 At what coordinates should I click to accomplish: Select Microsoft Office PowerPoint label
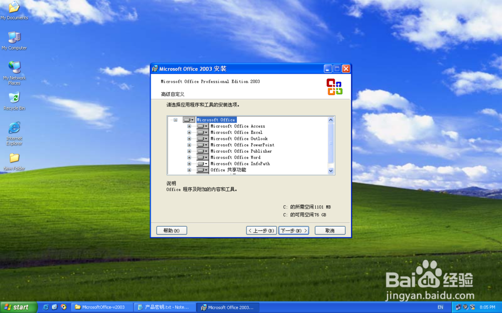click(242, 145)
